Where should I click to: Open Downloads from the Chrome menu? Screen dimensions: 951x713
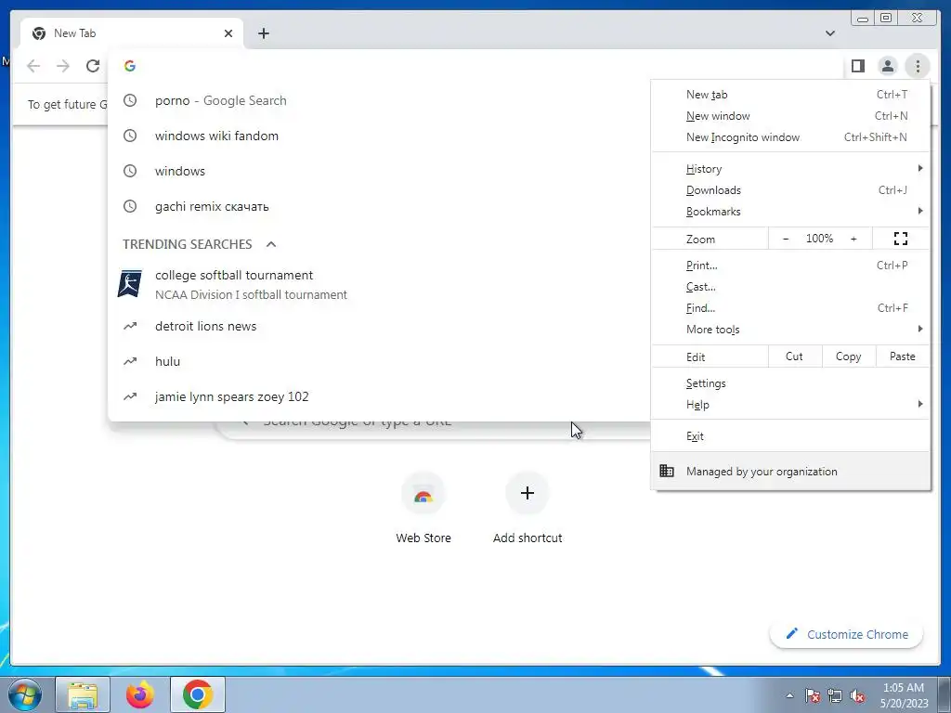[791, 190]
